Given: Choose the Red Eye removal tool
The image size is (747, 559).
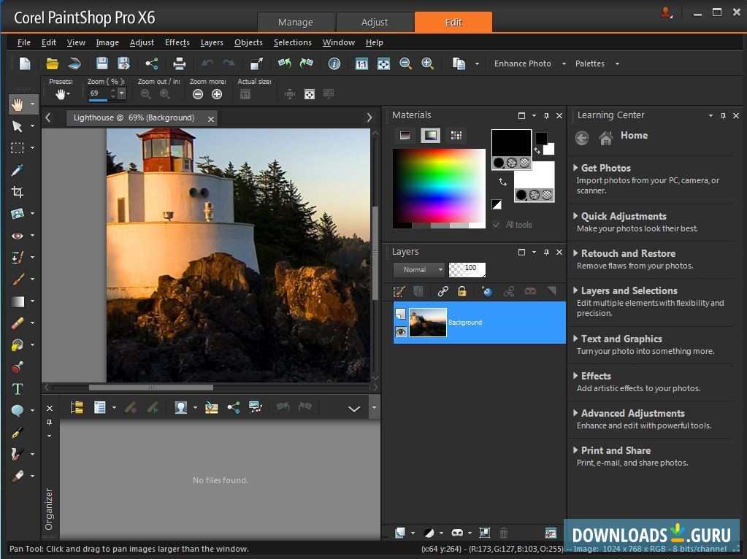Looking at the screenshot, I should click(x=18, y=235).
